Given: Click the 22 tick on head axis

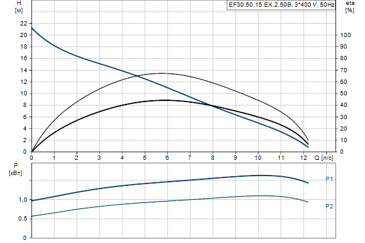Looking at the screenshot, I should pyautogui.click(x=23, y=23).
